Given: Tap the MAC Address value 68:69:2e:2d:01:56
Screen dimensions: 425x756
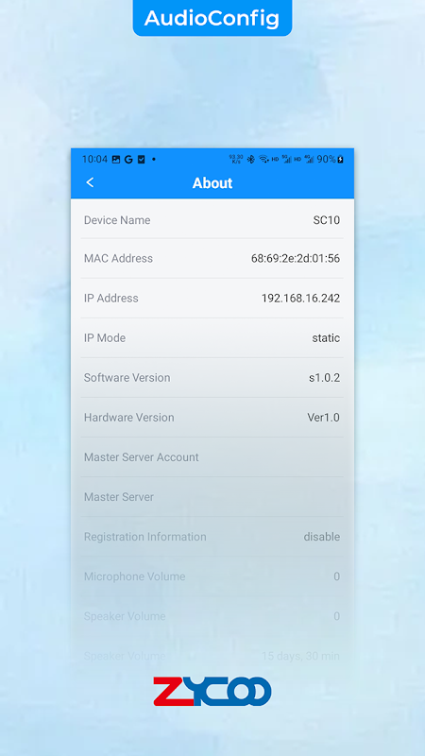Looking at the screenshot, I should pyautogui.click(x=296, y=258).
